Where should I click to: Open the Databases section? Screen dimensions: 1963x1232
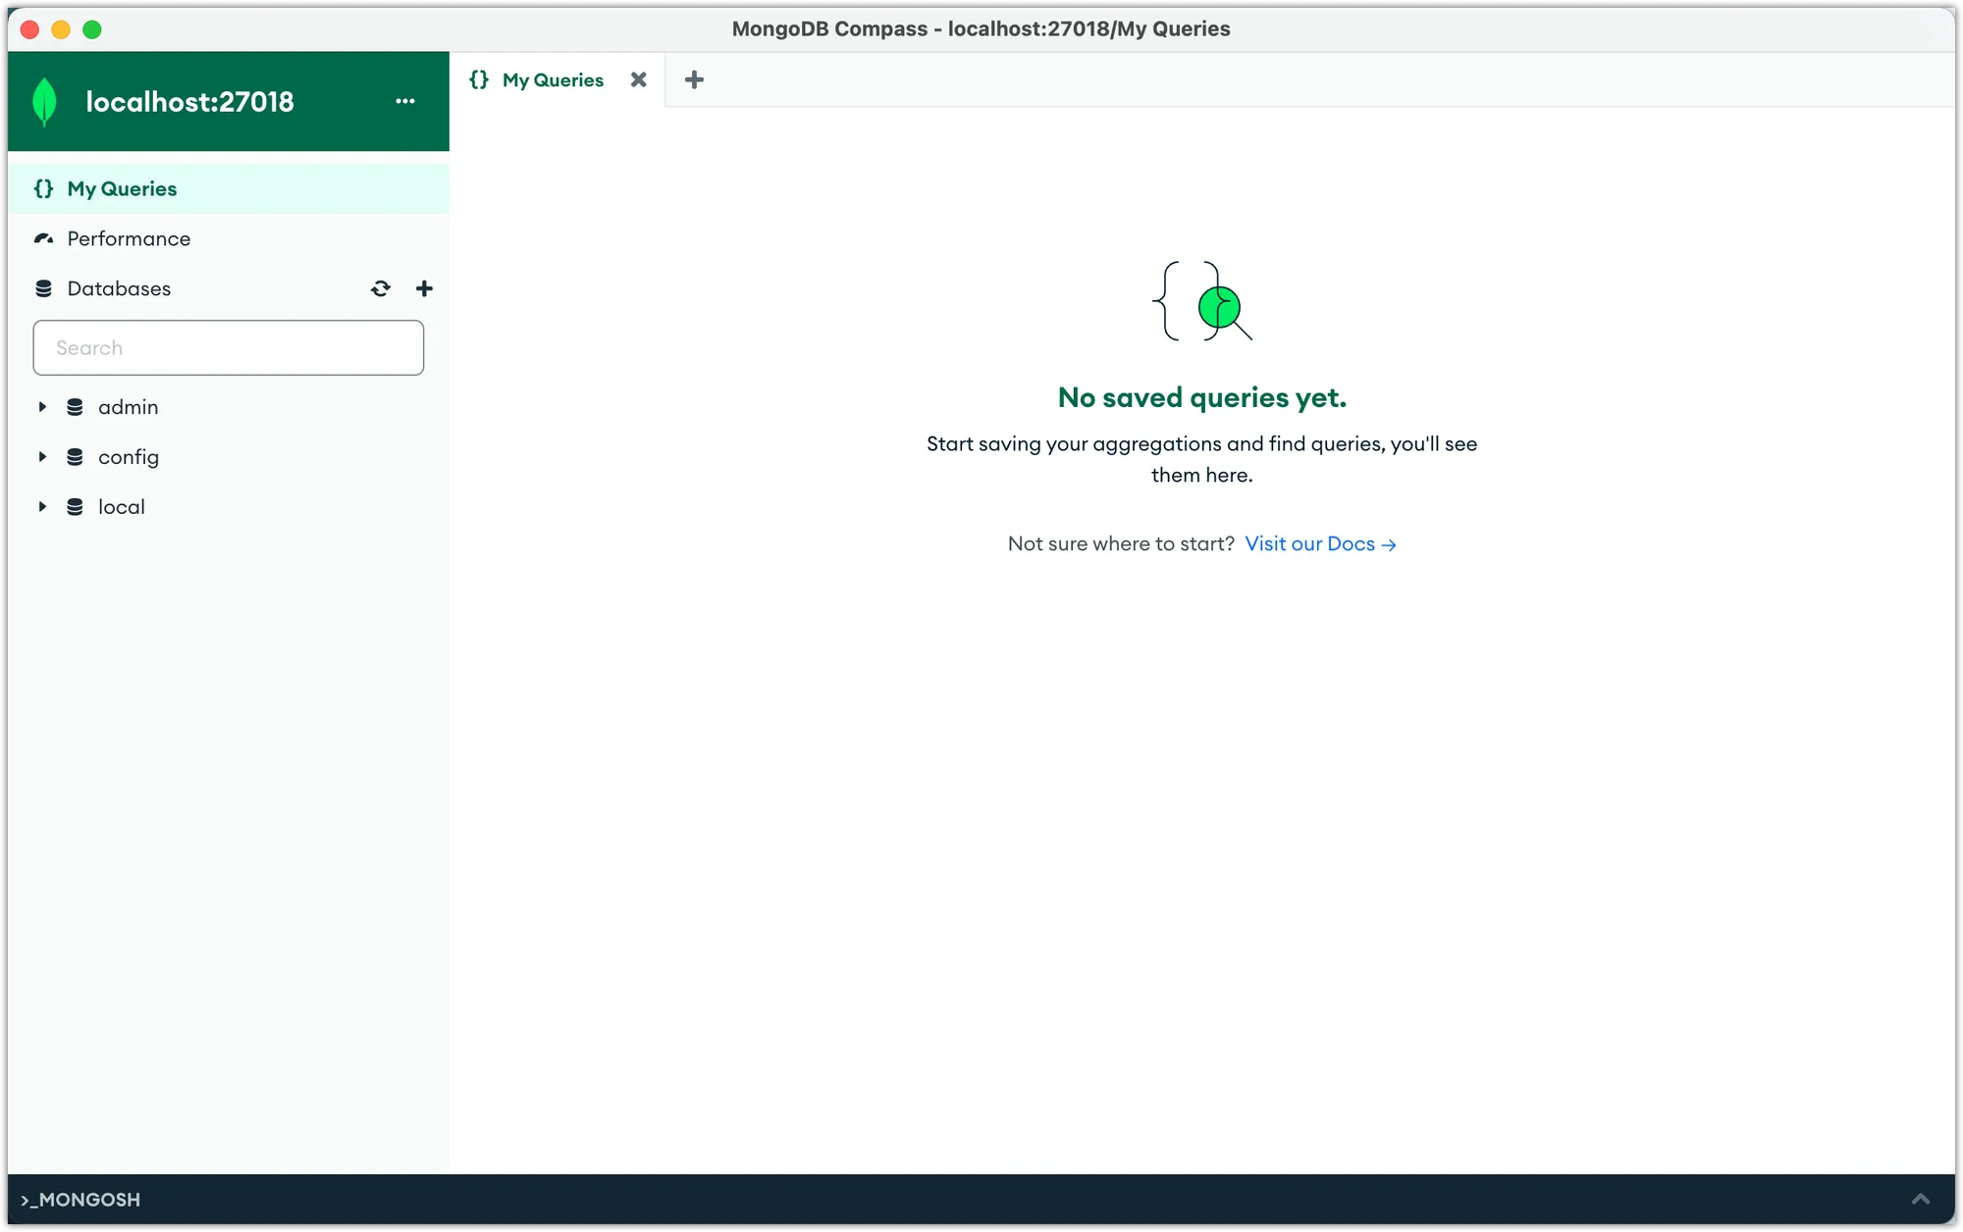[x=119, y=288]
